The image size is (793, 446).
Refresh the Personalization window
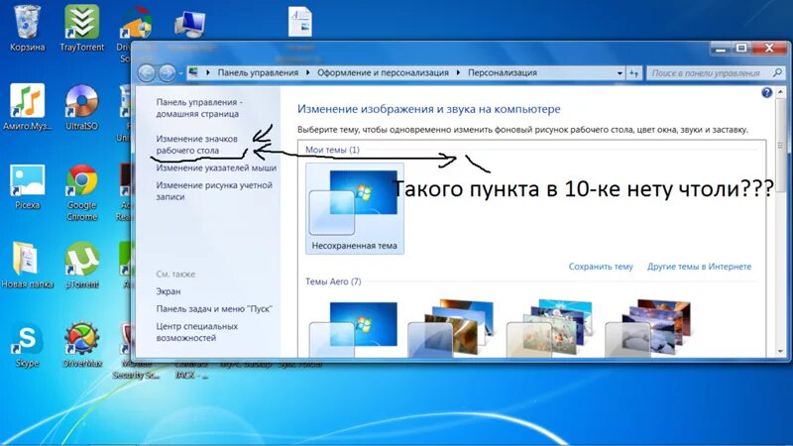(x=634, y=73)
